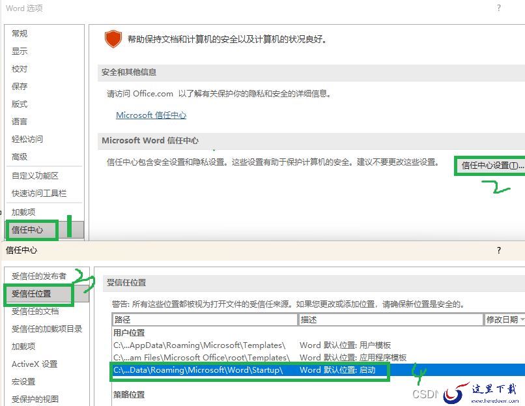The image size is (525, 406).
Task: Click description Word 默认位置: 用户模板
Action: [x=345, y=345]
